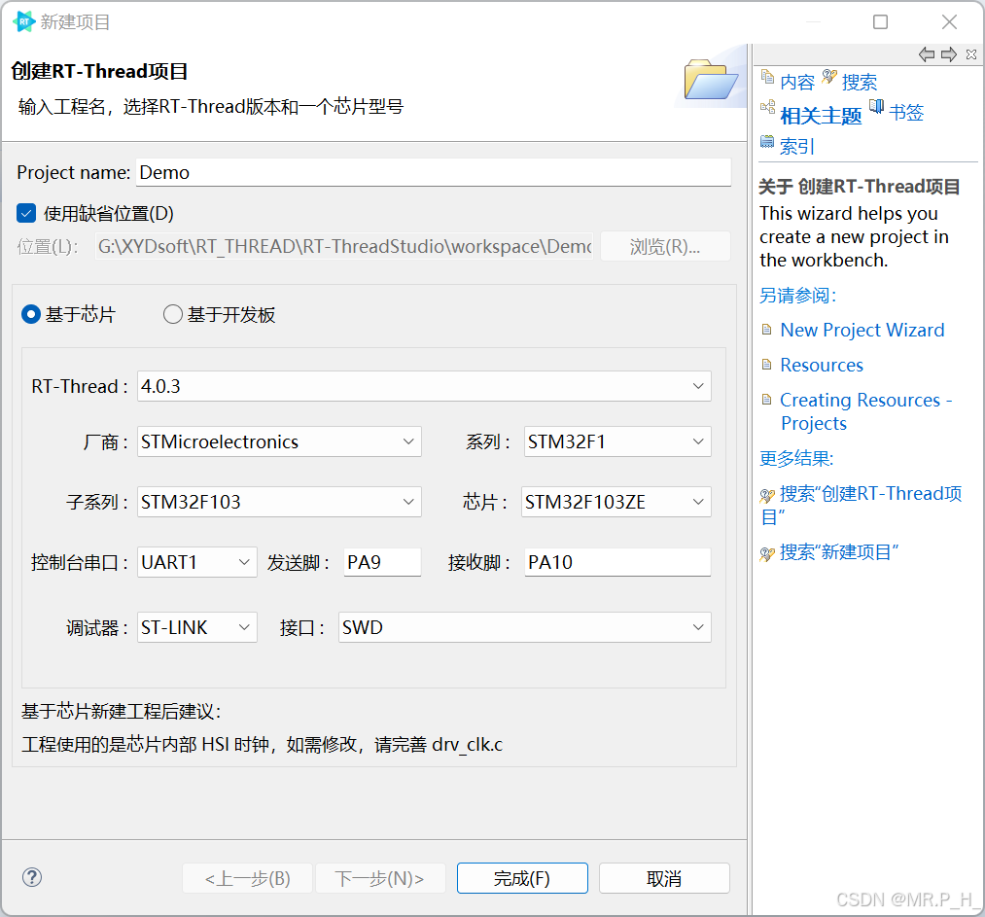Click the 相关主题 related topics icon
This screenshot has height=917, width=985.
click(x=767, y=107)
